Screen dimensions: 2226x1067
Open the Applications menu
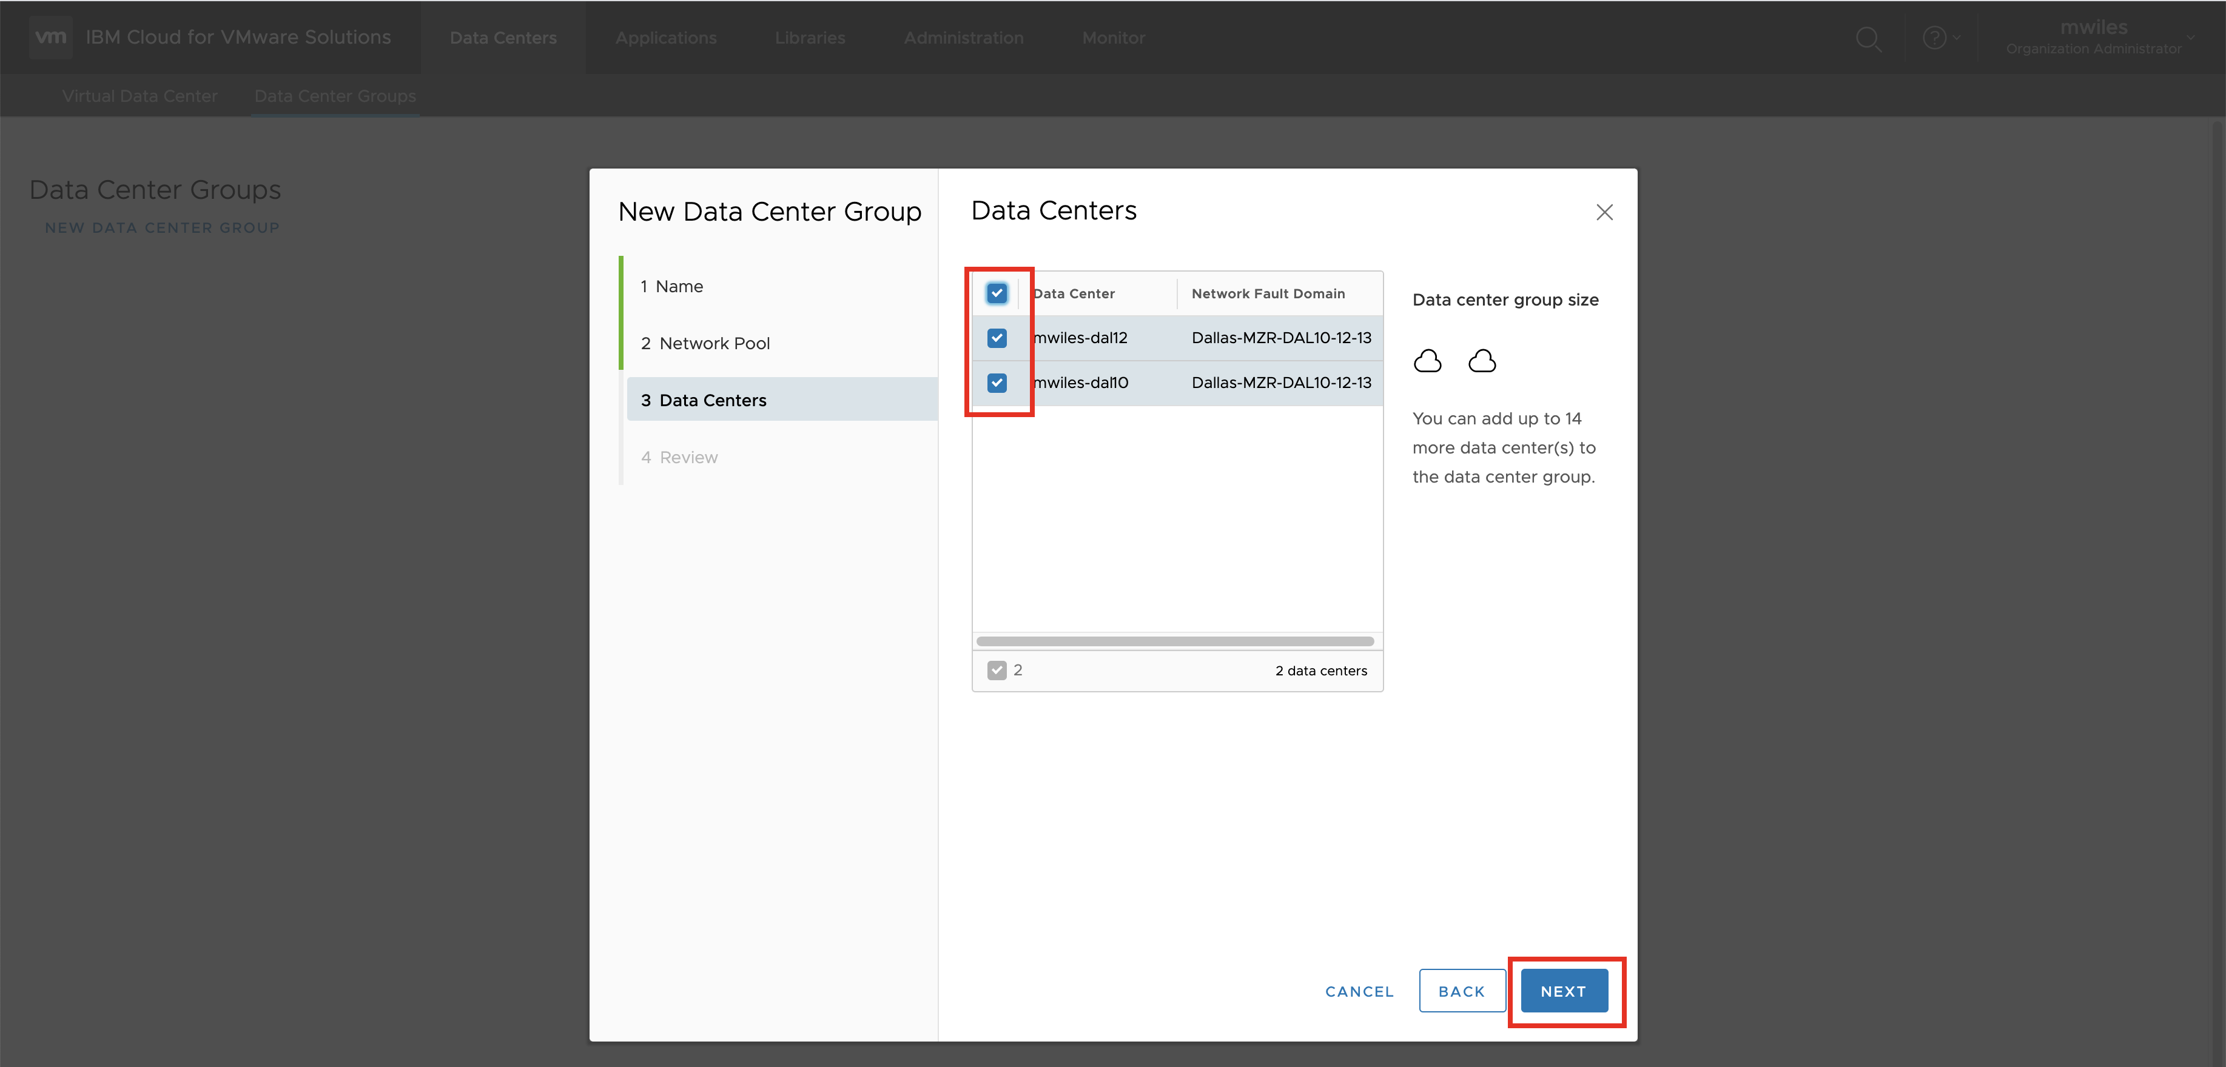pyautogui.click(x=665, y=38)
